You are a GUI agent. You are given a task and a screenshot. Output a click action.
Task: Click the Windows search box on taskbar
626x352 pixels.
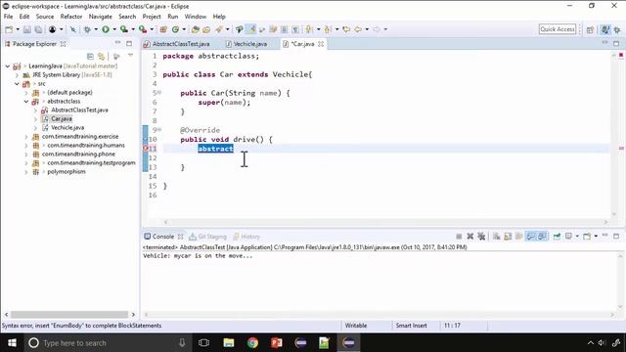pos(107,343)
